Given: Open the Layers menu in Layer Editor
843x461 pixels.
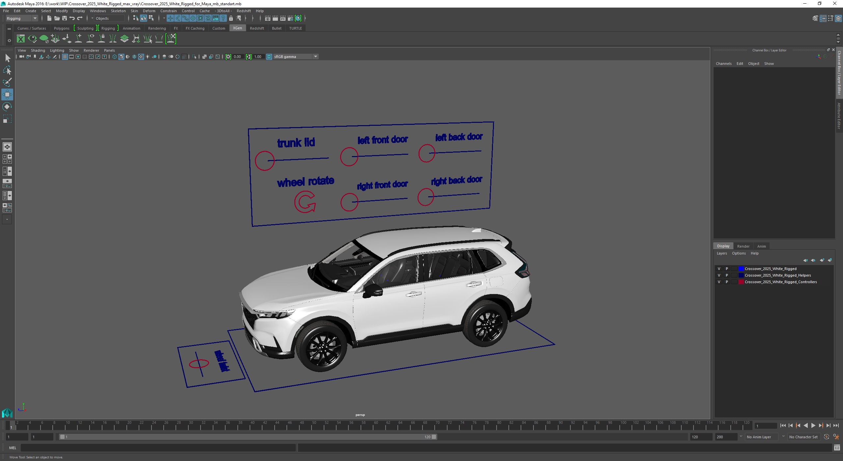Looking at the screenshot, I should pos(722,253).
